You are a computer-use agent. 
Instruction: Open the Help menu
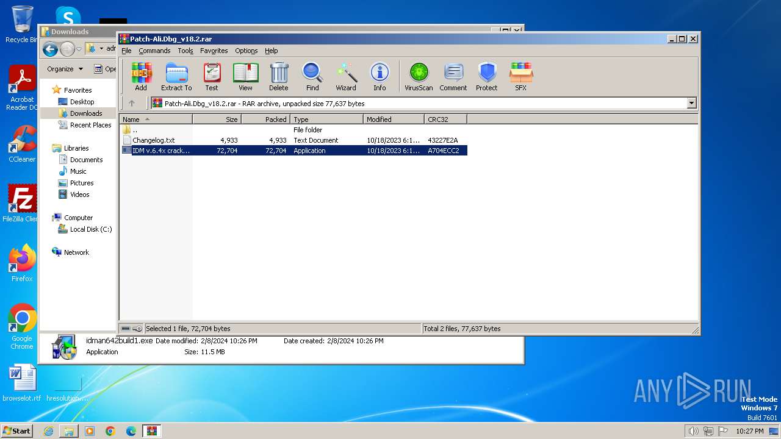click(272, 51)
